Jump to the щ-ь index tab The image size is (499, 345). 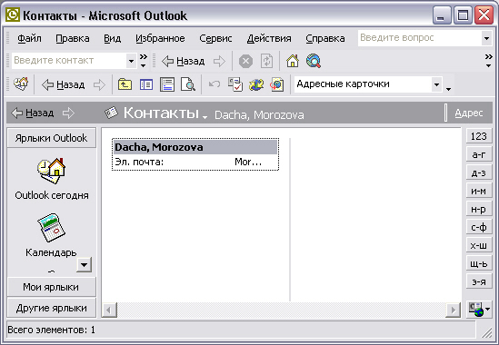479,263
